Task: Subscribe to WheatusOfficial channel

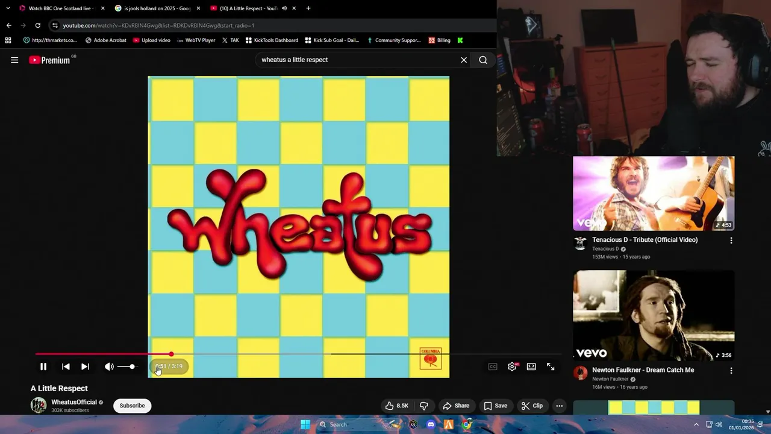Action: 132,406
